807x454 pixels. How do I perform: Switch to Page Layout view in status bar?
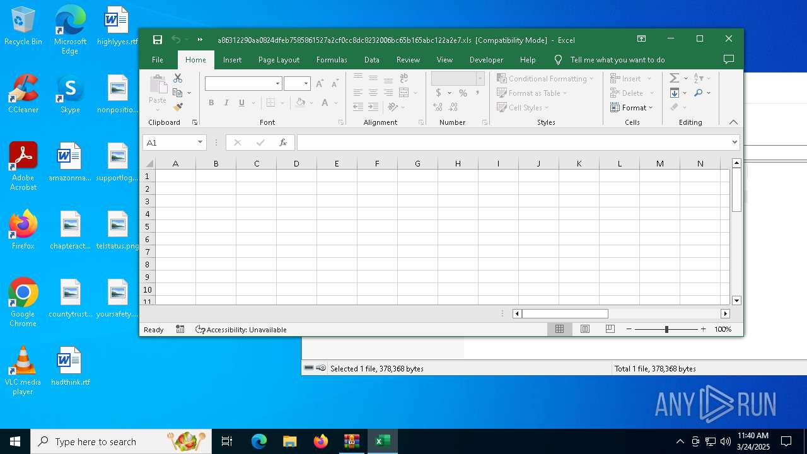(585, 329)
